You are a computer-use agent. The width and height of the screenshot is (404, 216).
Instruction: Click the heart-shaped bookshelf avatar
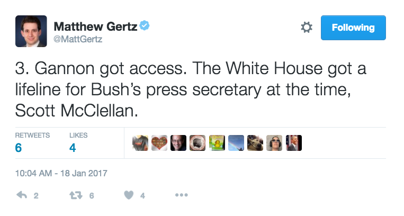pyautogui.click(x=159, y=142)
